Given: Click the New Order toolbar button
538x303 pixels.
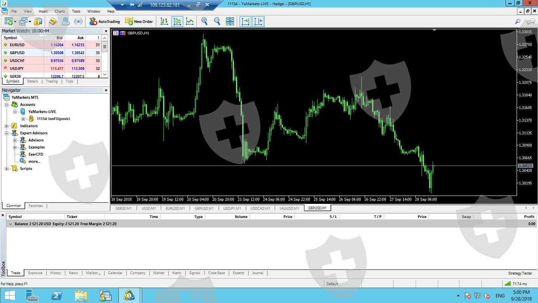Looking at the screenshot, I should tap(139, 21).
